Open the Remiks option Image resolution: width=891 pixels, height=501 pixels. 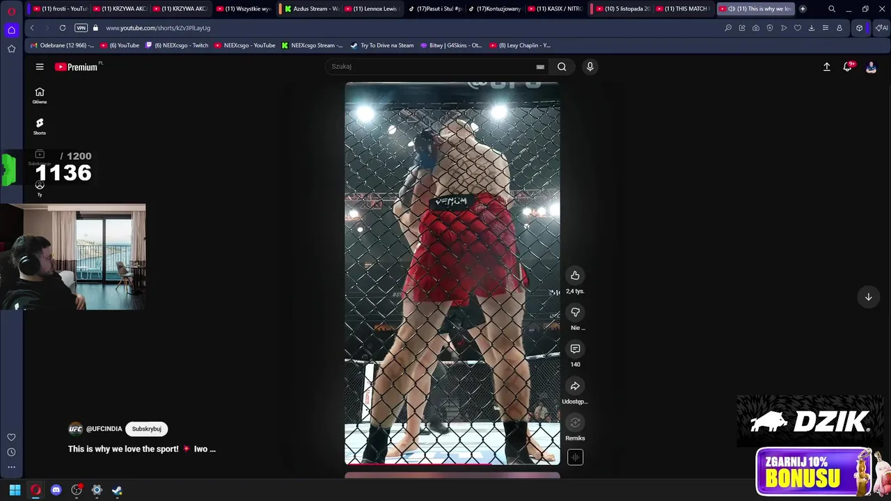pyautogui.click(x=575, y=422)
